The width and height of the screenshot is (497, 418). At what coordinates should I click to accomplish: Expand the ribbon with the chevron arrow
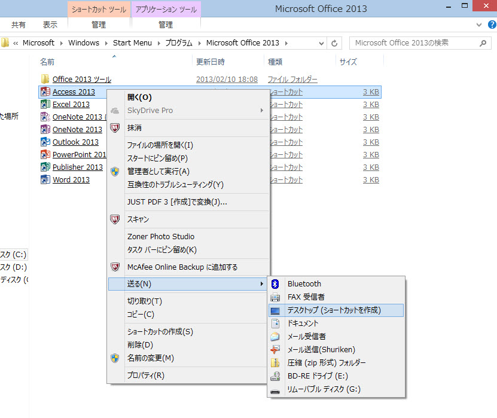(478, 25)
